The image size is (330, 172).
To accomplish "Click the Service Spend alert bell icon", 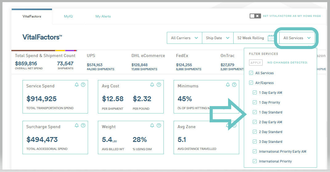I will pos(77,85).
